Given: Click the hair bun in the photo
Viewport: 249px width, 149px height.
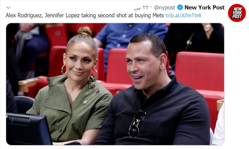Looking at the screenshot, I should point(85,31).
